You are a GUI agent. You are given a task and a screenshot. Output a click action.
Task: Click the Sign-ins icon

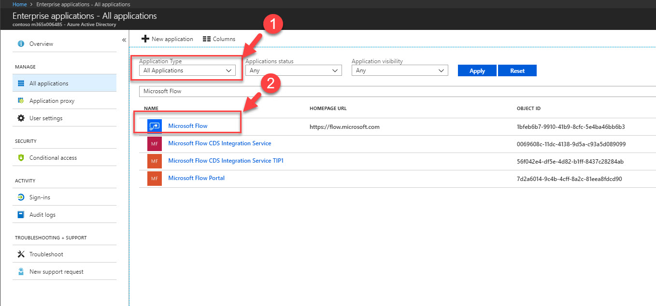[21, 197]
